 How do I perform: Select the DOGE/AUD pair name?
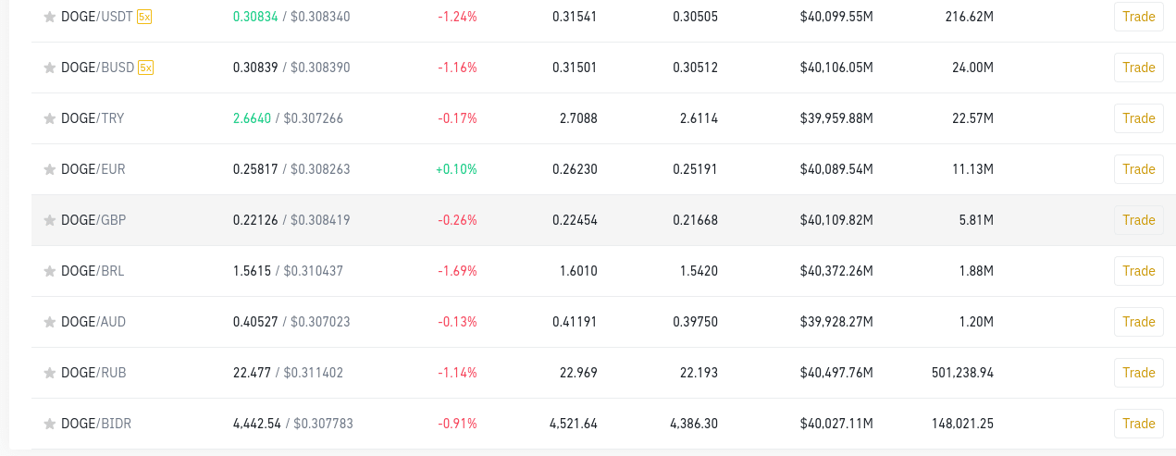(x=93, y=322)
